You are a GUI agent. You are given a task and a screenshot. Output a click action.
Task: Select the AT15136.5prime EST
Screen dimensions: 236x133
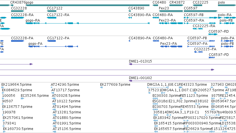(54, 132)
